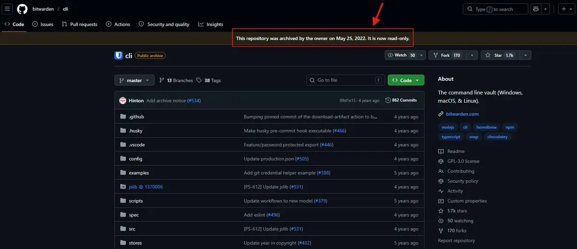Open the cli repository breadcrumb
Image resolution: width=577 pixels, height=249 pixels.
pos(65,9)
